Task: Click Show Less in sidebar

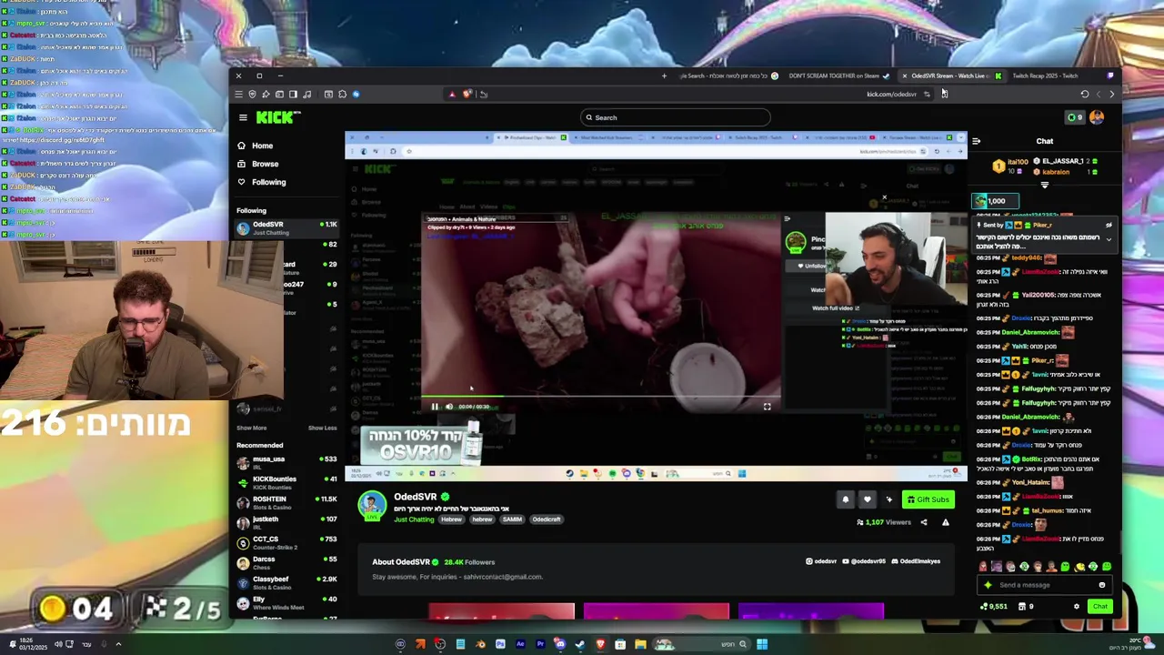Action: 322,428
